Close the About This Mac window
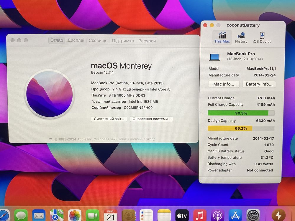This screenshot has height=221, width=295. pos(13,40)
